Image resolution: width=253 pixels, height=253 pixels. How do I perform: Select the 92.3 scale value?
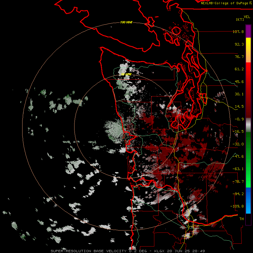point(239,44)
